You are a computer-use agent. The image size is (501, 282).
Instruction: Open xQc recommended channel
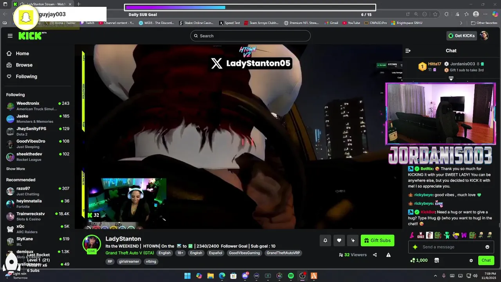click(x=38, y=229)
